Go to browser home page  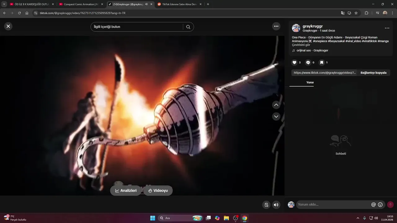coord(27,13)
